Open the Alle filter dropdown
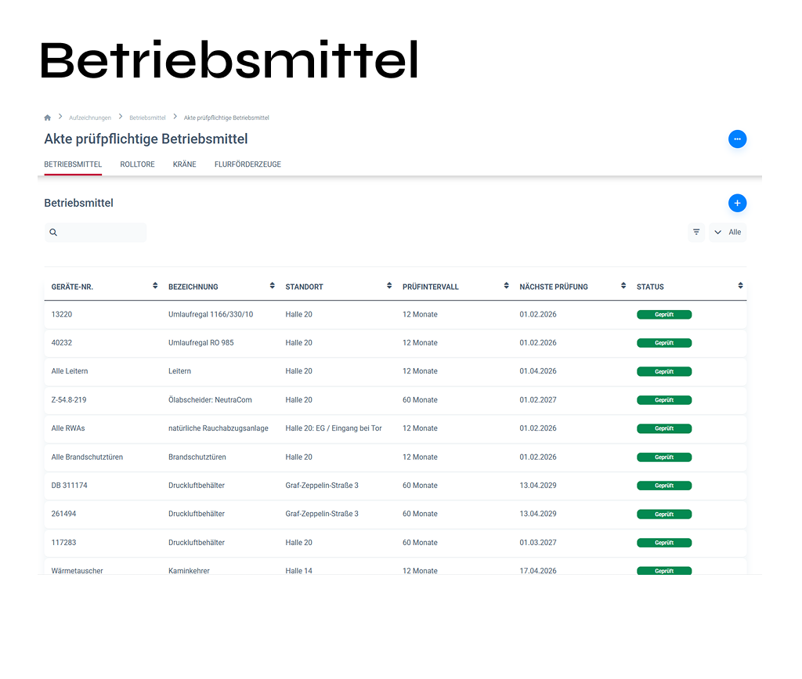 (x=728, y=232)
